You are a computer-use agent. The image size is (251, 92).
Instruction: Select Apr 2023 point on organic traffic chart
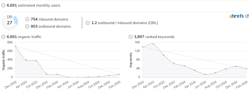(26, 60)
